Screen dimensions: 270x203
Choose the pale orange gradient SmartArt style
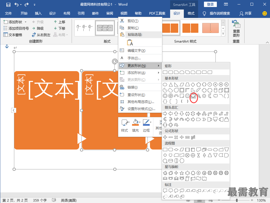coord(210,28)
